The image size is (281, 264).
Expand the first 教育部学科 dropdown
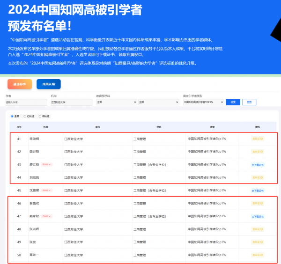click(117, 102)
